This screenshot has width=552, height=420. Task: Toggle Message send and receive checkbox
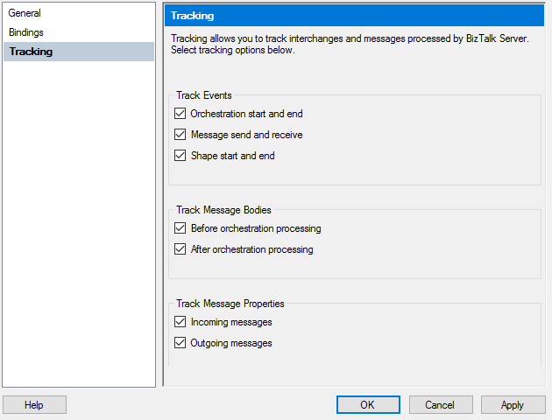[180, 135]
